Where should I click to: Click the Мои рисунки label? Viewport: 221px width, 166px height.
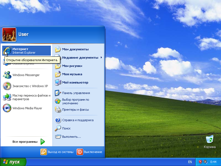point(72,66)
